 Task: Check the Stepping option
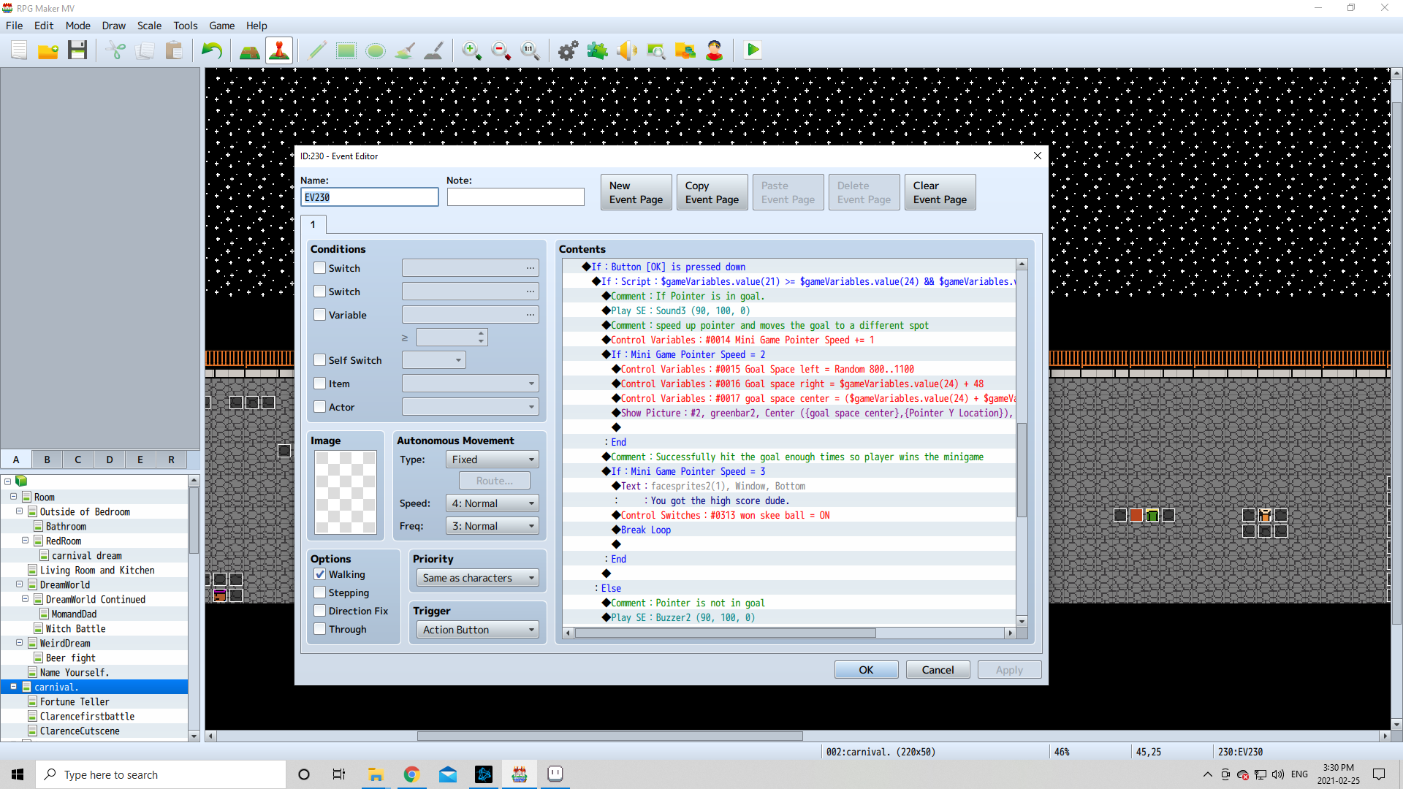click(x=319, y=592)
